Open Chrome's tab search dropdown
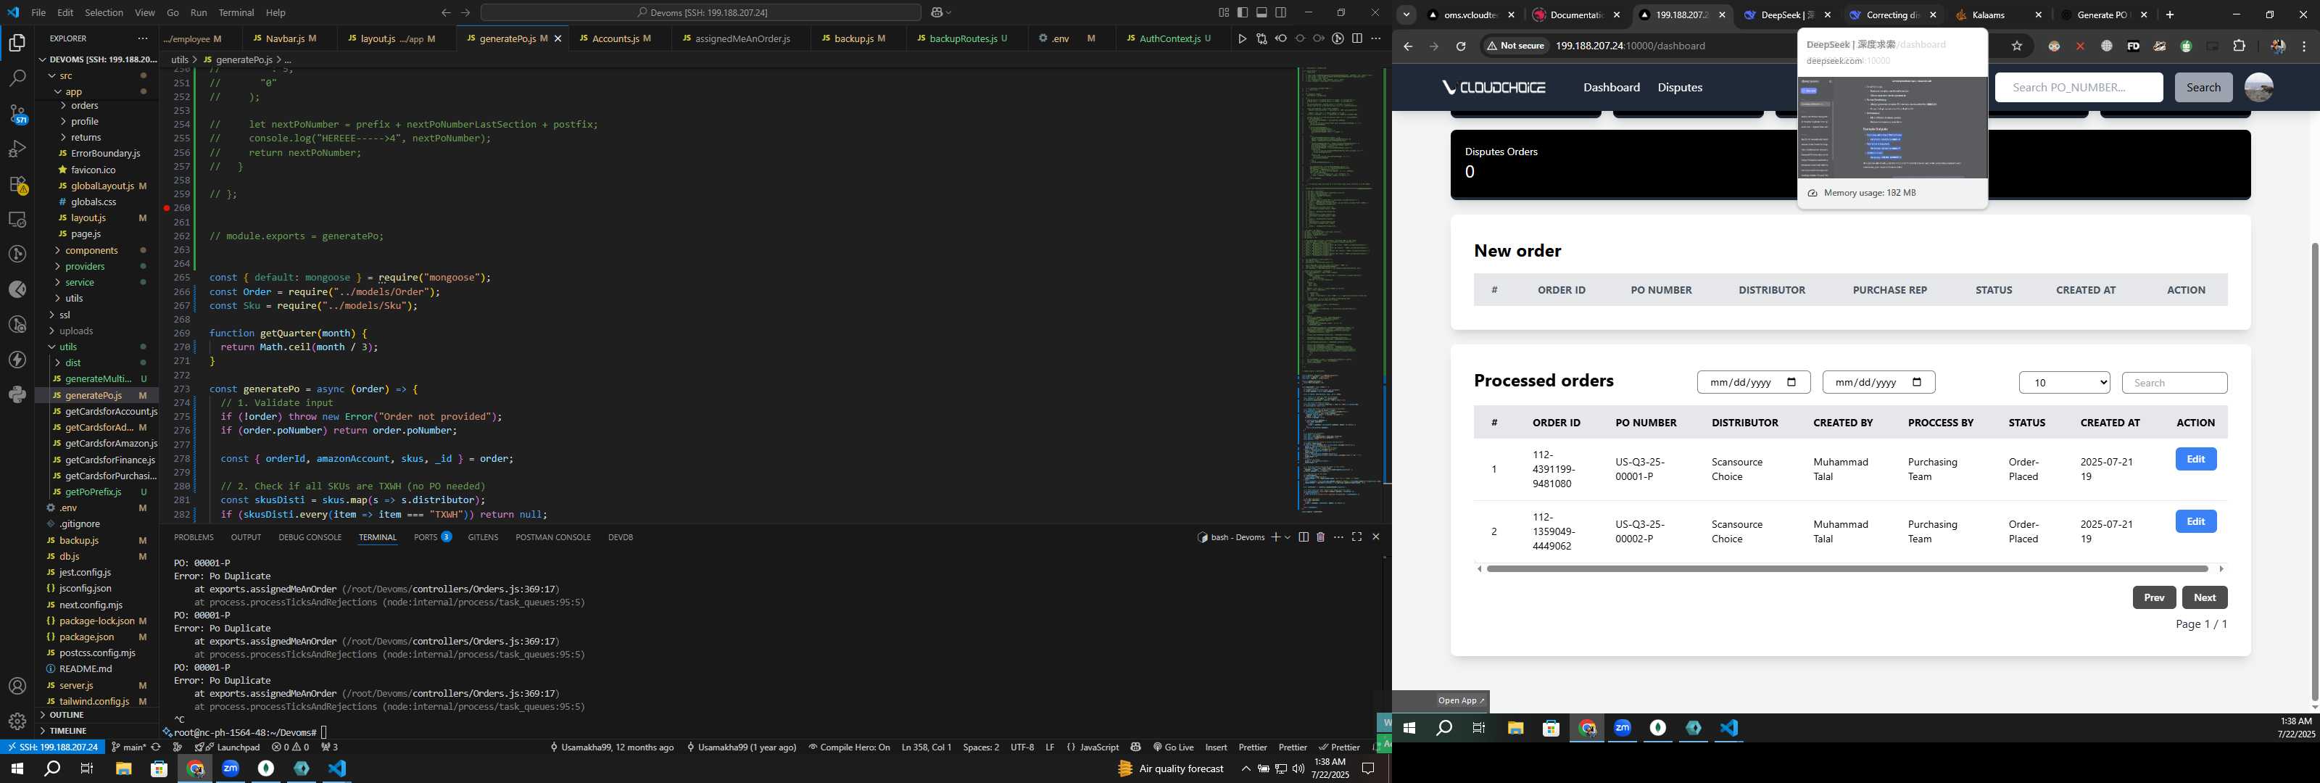The height and width of the screenshot is (783, 2320). coord(1406,14)
